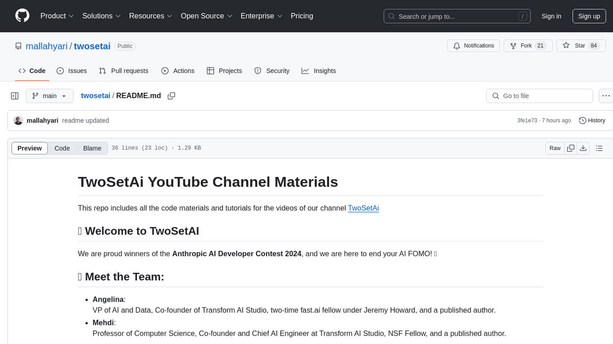
Task: Switch to the Projects tab
Action: click(x=224, y=71)
